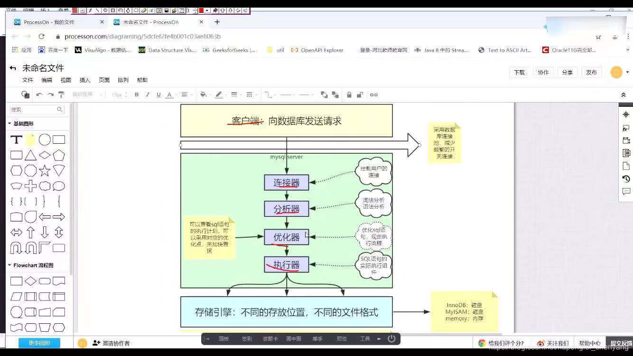Click the undo icon in the toolbar
The image size is (633, 356).
[x=39, y=94]
